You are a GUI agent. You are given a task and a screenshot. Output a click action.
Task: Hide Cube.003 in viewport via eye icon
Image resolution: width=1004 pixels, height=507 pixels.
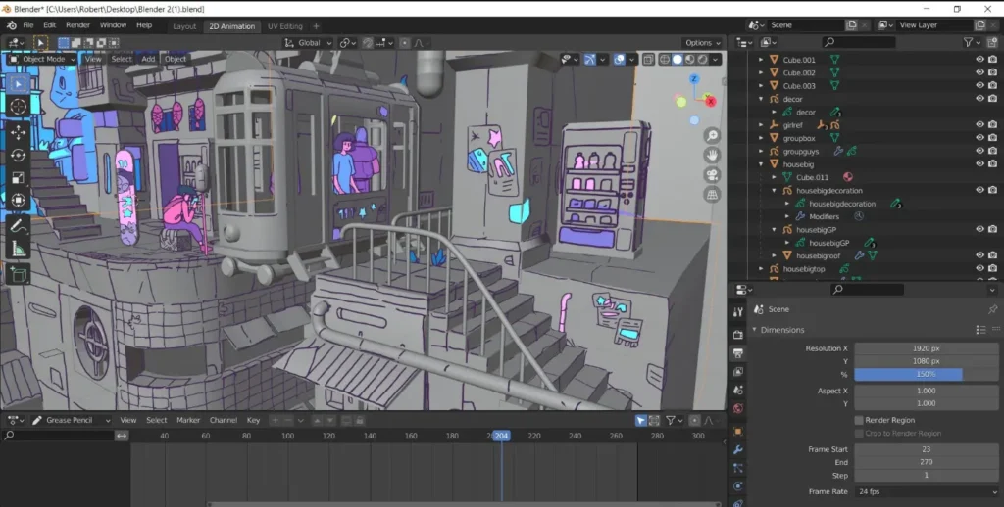(979, 86)
